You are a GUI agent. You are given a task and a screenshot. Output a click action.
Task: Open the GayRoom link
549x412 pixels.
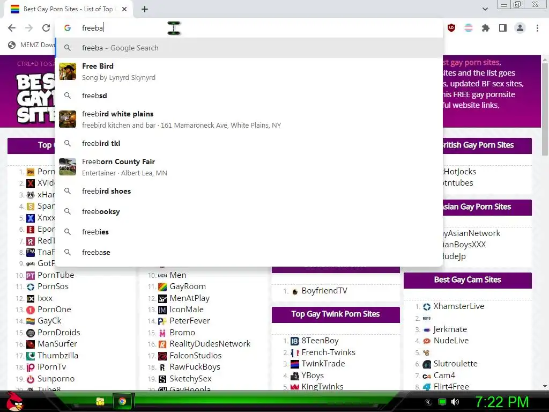pos(188,286)
